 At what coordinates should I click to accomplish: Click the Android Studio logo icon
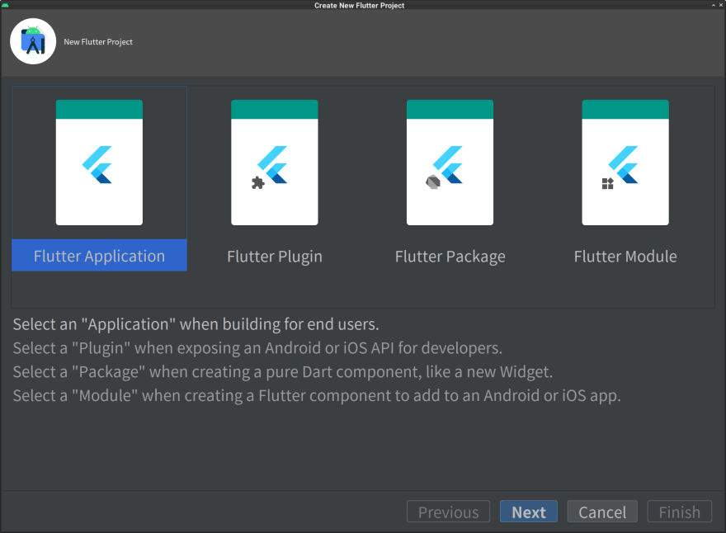coord(33,41)
